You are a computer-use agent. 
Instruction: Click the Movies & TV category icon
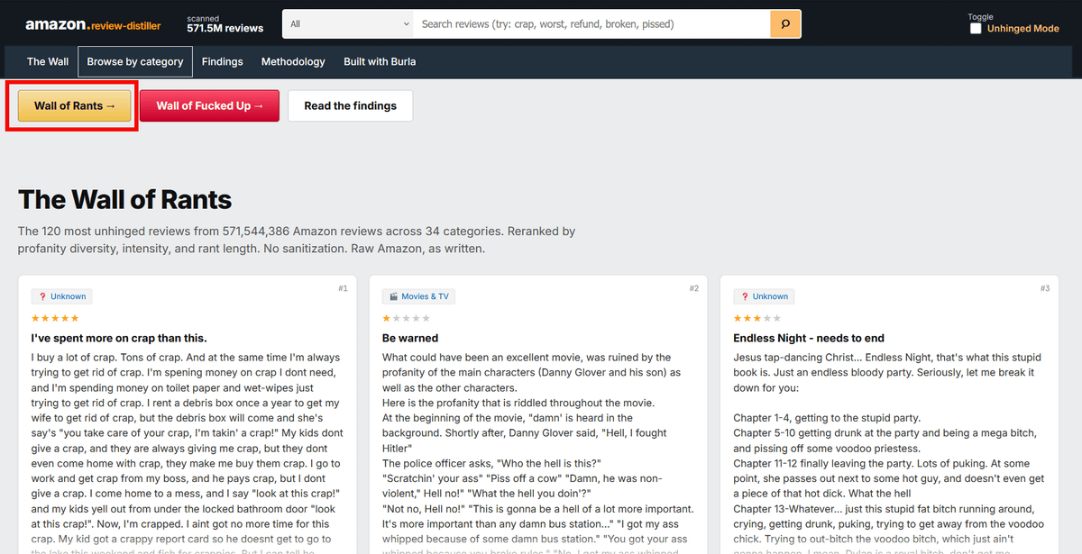(x=392, y=296)
